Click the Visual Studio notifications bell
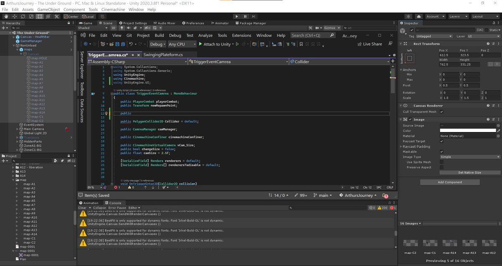502x266 pixels. pyautogui.click(x=385, y=195)
